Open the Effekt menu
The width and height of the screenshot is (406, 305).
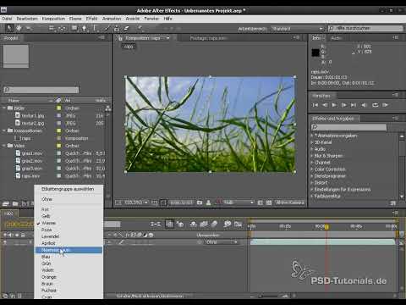tap(91, 19)
